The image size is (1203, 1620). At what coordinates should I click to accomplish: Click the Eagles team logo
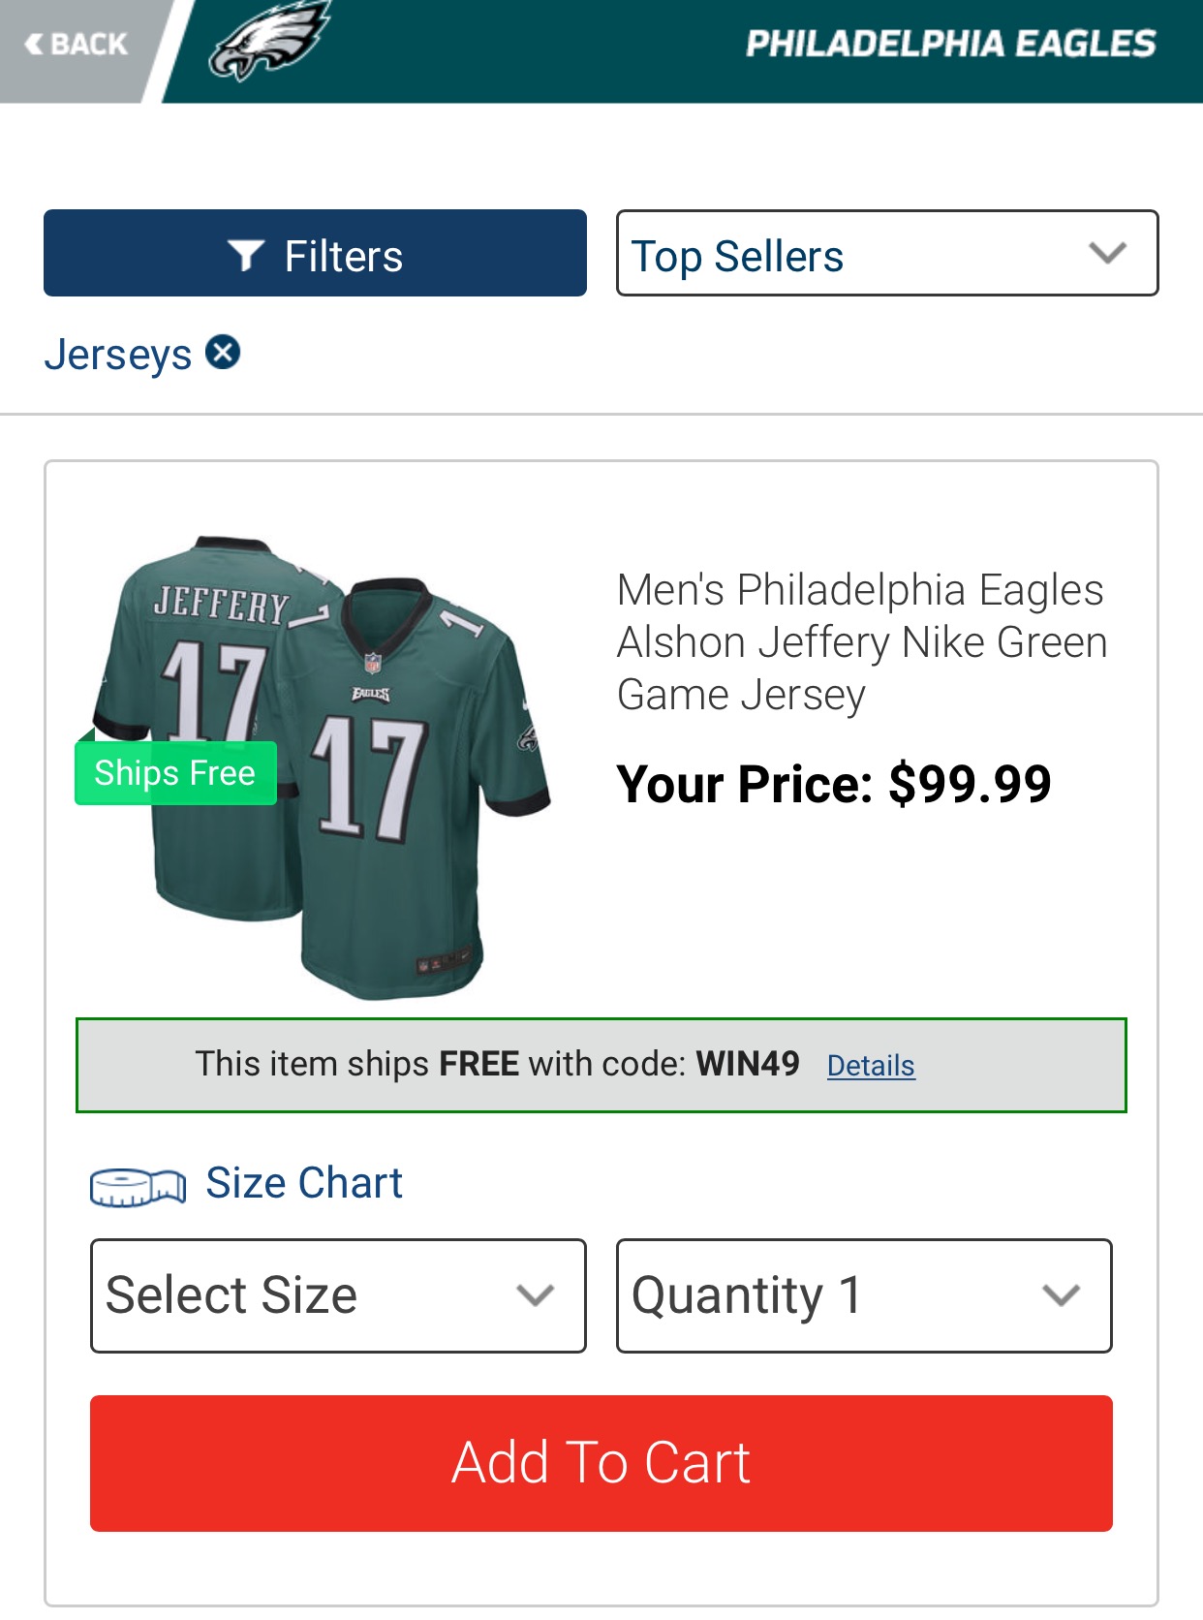[269, 41]
